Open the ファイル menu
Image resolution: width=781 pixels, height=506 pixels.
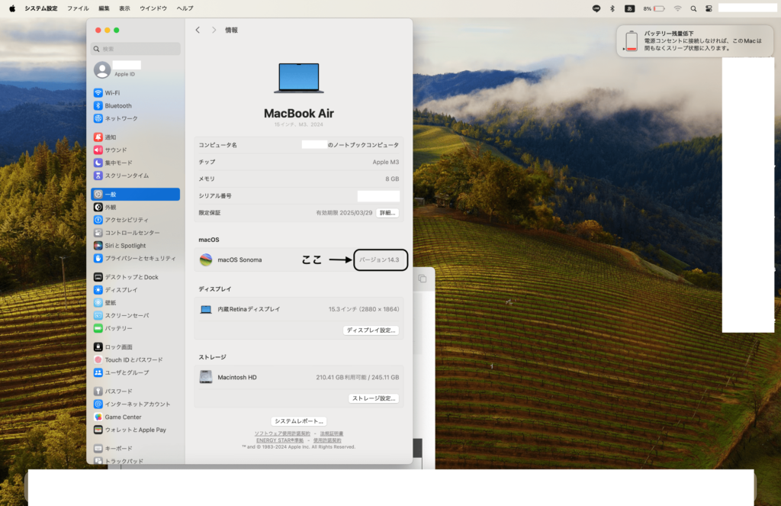click(78, 8)
